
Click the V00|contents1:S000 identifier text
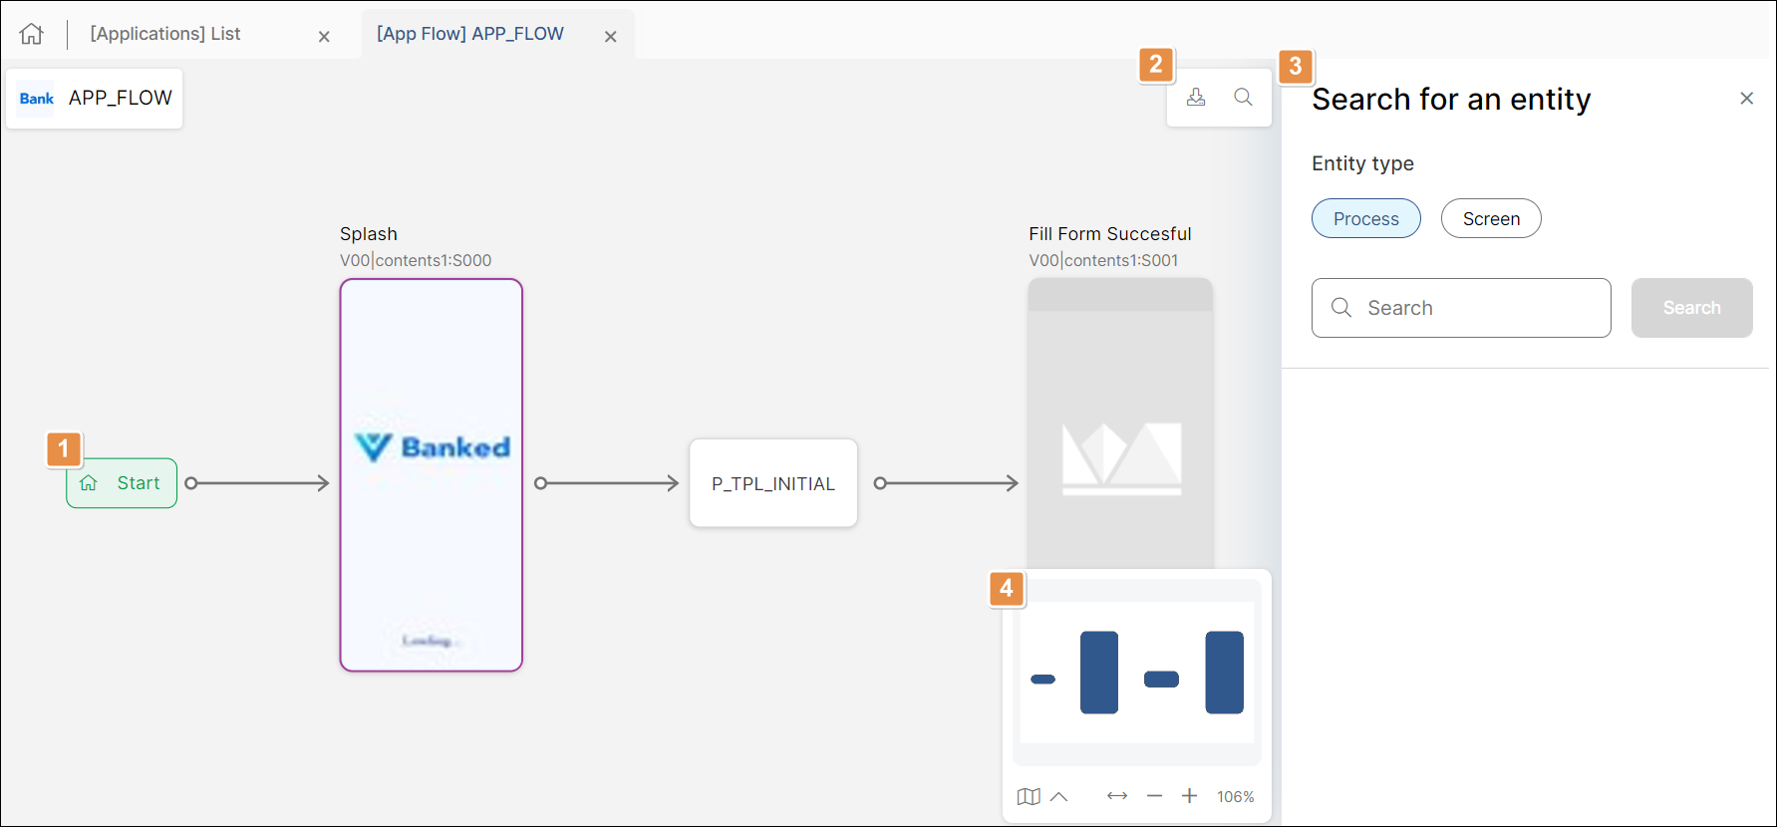pyautogui.click(x=416, y=260)
